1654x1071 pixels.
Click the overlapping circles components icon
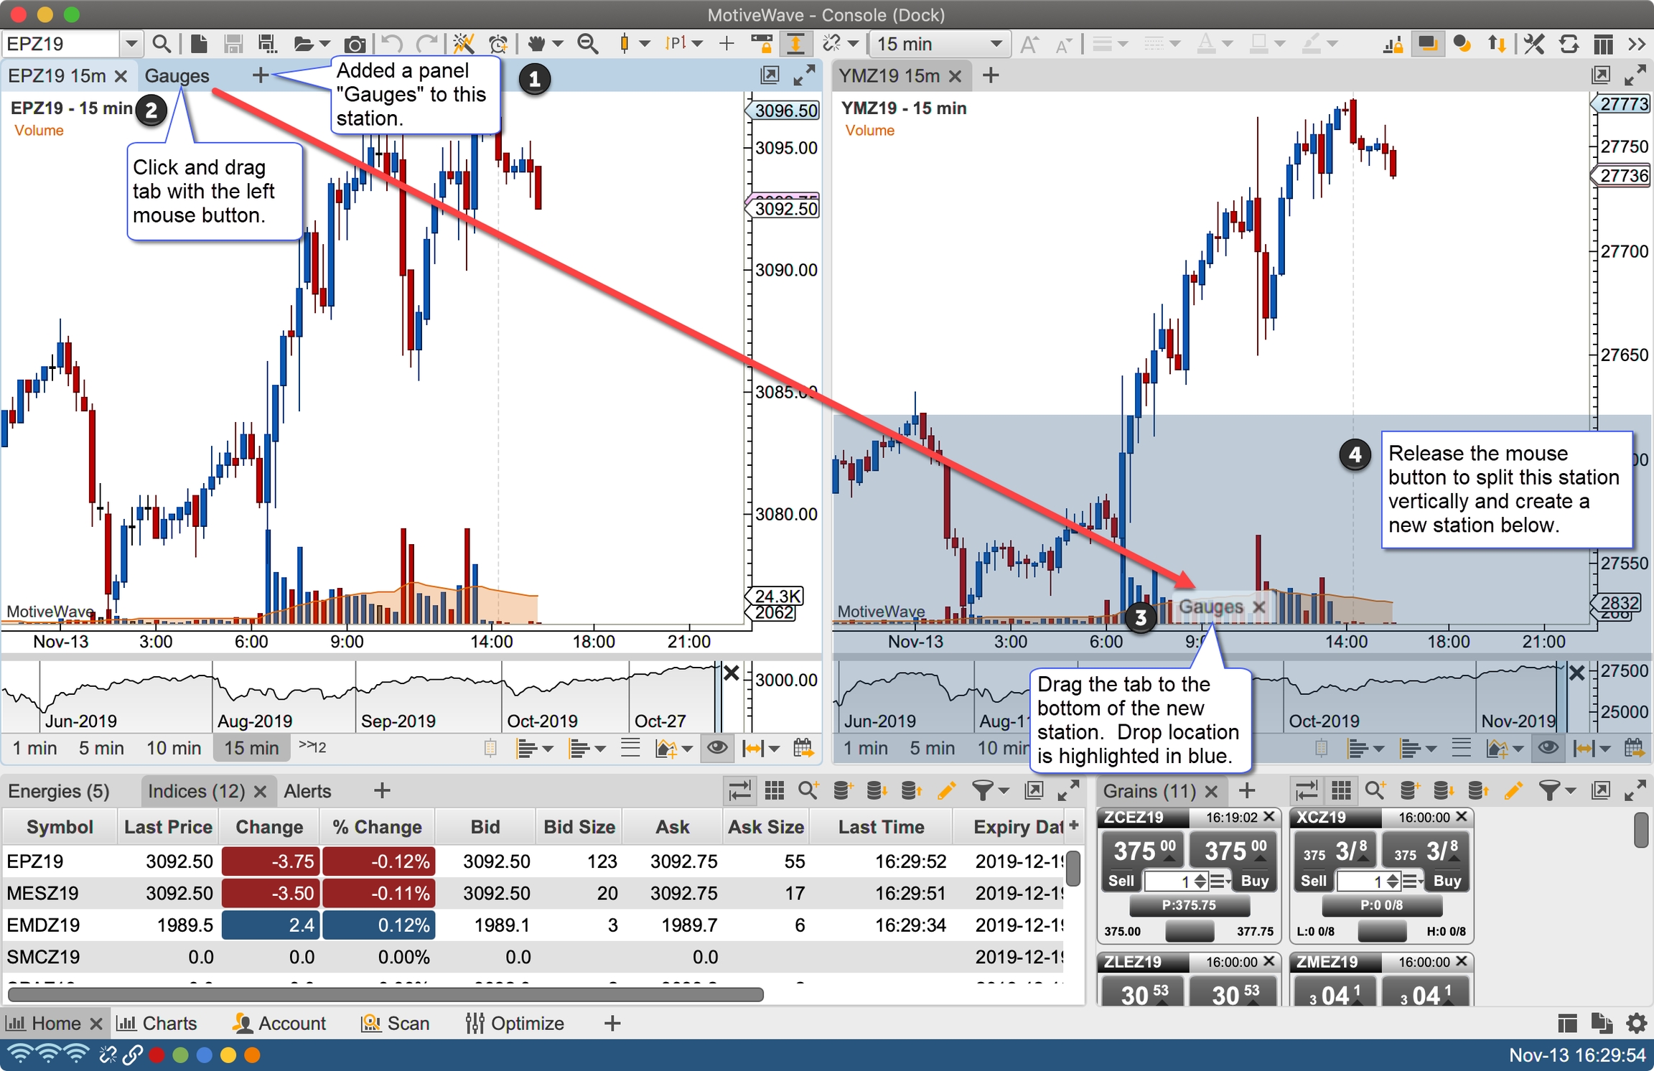point(1462,45)
